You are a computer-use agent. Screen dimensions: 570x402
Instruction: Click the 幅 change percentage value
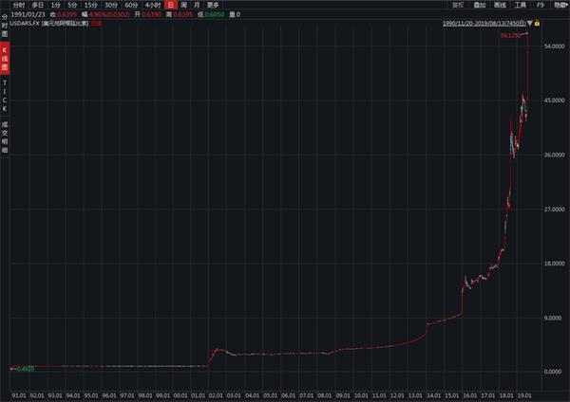pyautogui.click(x=109, y=14)
